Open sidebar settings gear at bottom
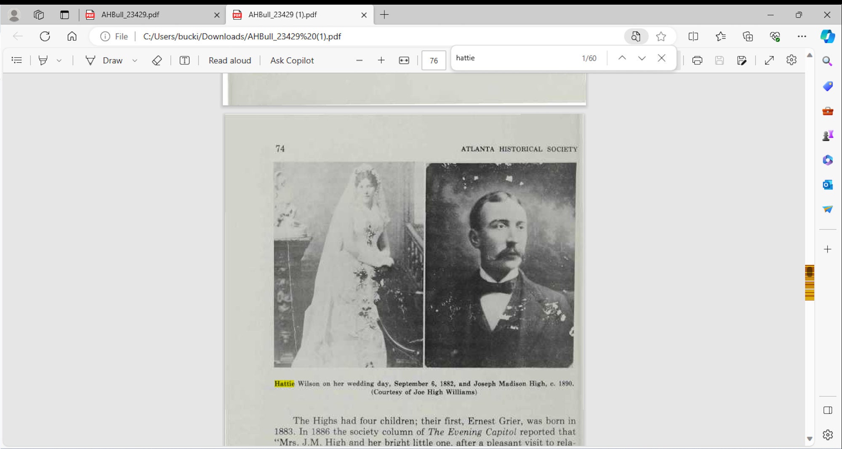Viewport: 842px width, 449px height. [x=828, y=435]
